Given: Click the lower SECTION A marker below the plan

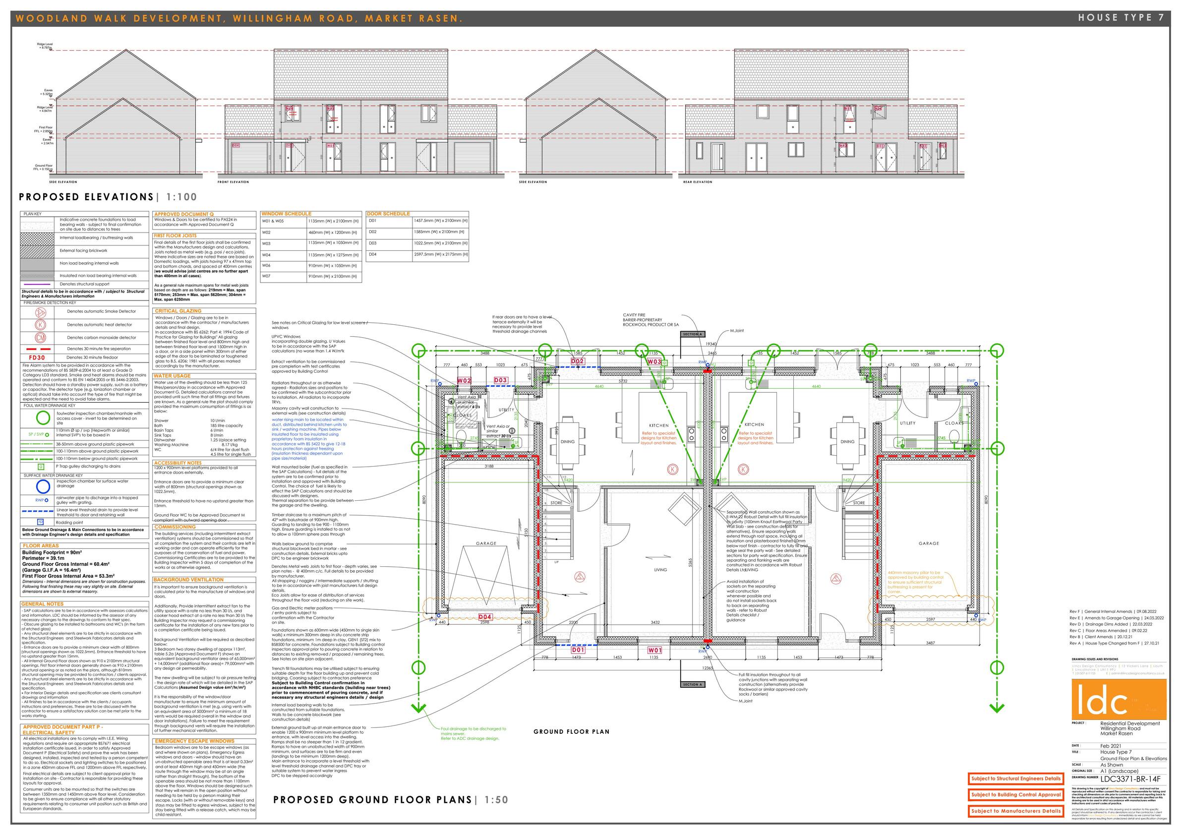Looking at the screenshot, I should 693,685.
